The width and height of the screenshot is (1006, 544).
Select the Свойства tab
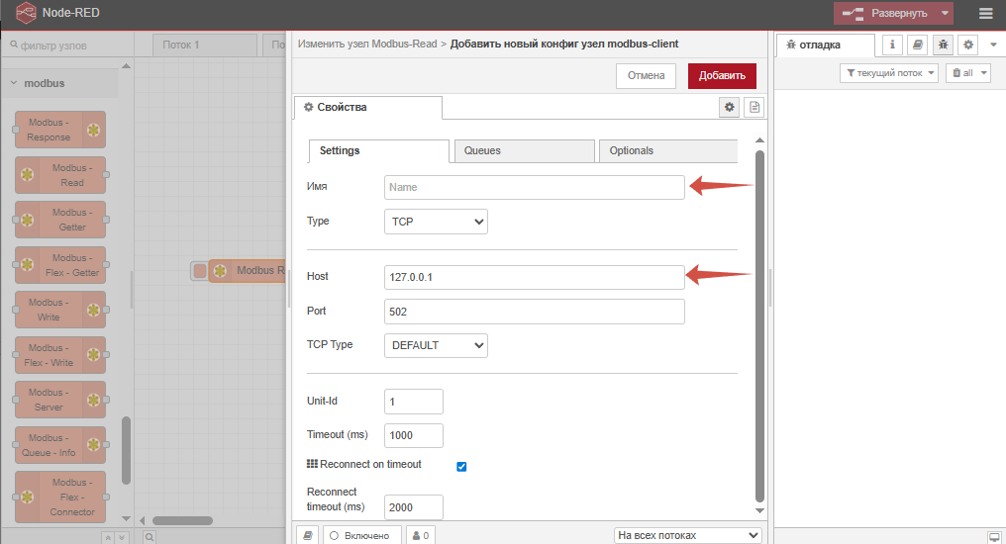coord(368,108)
